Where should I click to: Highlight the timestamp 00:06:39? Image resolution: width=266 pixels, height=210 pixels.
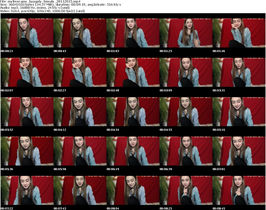tap(166, 169)
